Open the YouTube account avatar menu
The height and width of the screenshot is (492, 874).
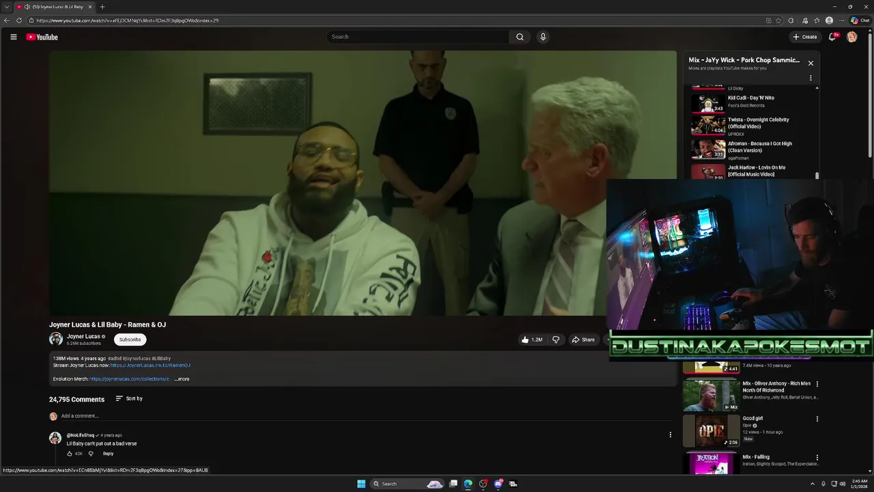click(x=851, y=37)
